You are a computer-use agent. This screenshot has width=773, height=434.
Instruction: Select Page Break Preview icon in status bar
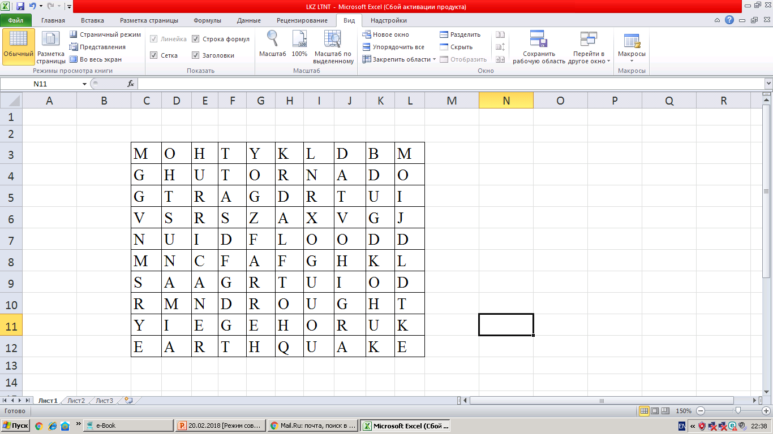click(665, 411)
